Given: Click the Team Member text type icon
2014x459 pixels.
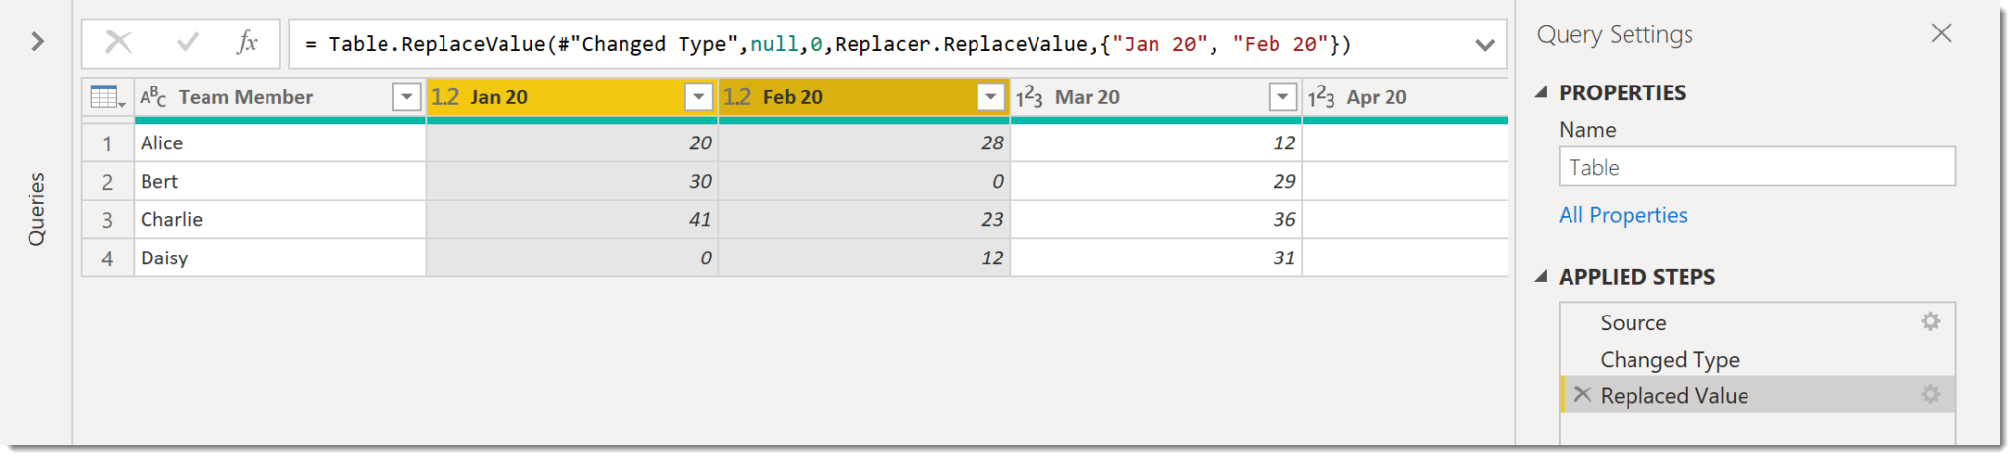Looking at the screenshot, I should [153, 97].
